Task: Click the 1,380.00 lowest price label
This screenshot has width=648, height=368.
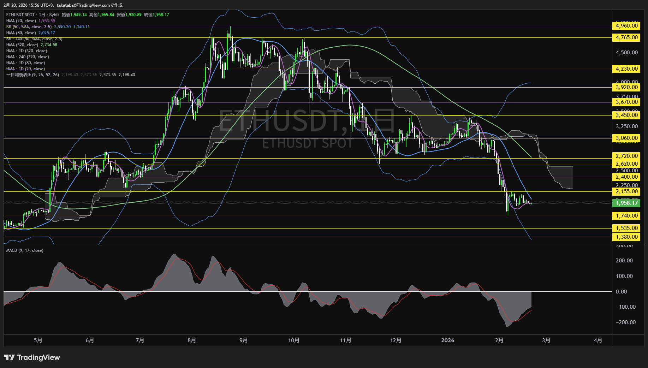Action: pos(626,237)
